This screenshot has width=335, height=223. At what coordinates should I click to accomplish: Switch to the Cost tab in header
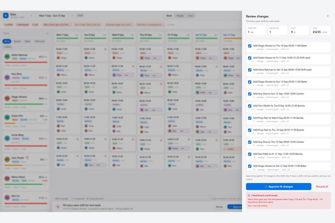pyautogui.click(x=190, y=16)
